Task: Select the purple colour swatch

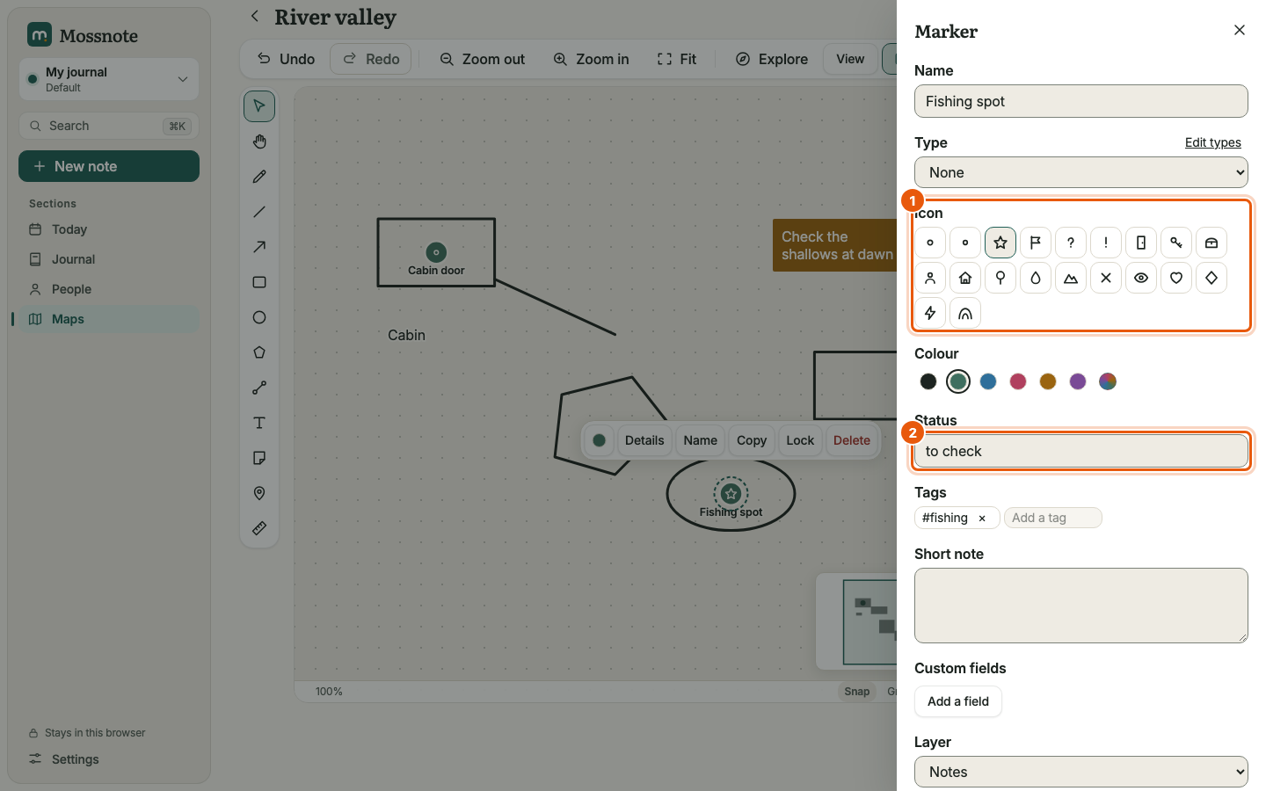Action: 1078,381
